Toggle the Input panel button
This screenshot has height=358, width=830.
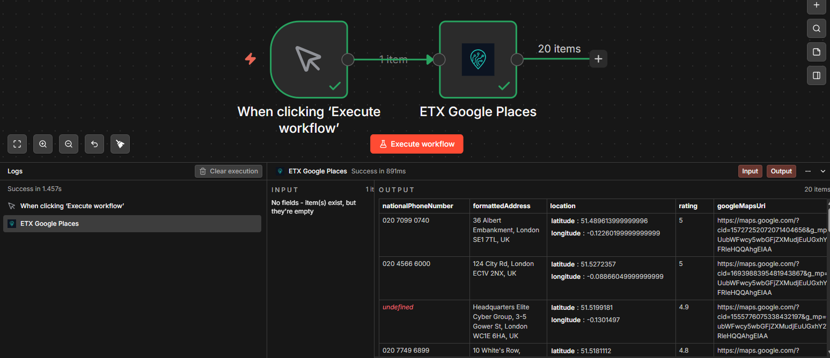[x=750, y=171]
